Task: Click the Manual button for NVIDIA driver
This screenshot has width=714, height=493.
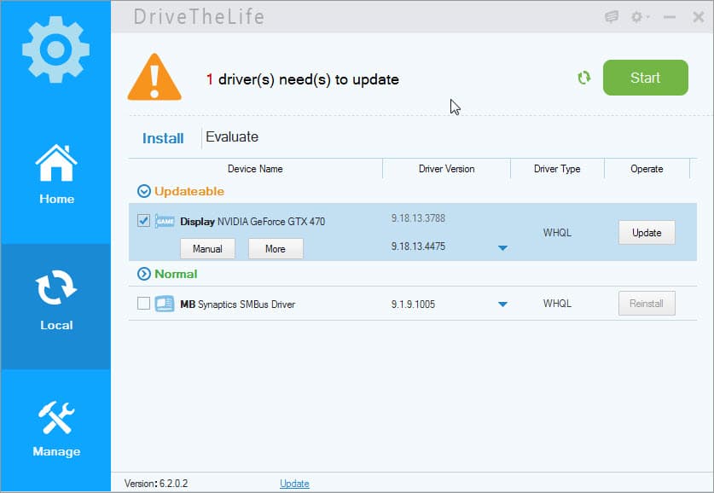Action: click(207, 249)
